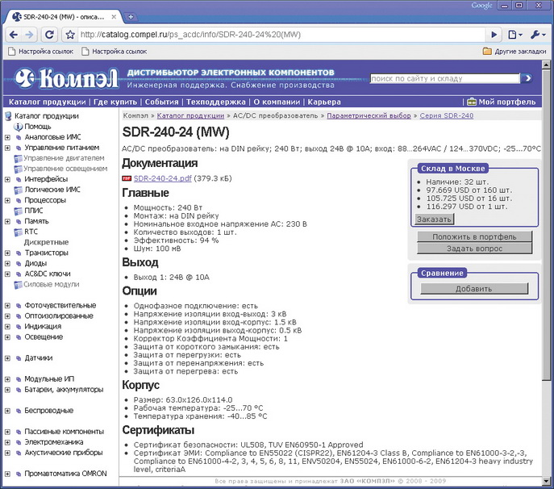This screenshot has height=489, width=554.
Task: Follow the Каталог продукции breadcrumb link
Action: [x=190, y=115]
